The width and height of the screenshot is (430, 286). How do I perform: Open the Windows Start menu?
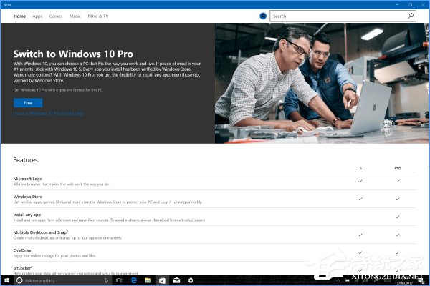click(6, 280)
